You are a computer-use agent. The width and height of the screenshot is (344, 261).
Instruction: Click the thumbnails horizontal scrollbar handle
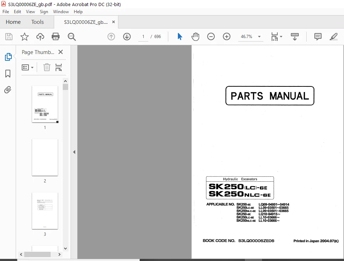coord(37,255)
